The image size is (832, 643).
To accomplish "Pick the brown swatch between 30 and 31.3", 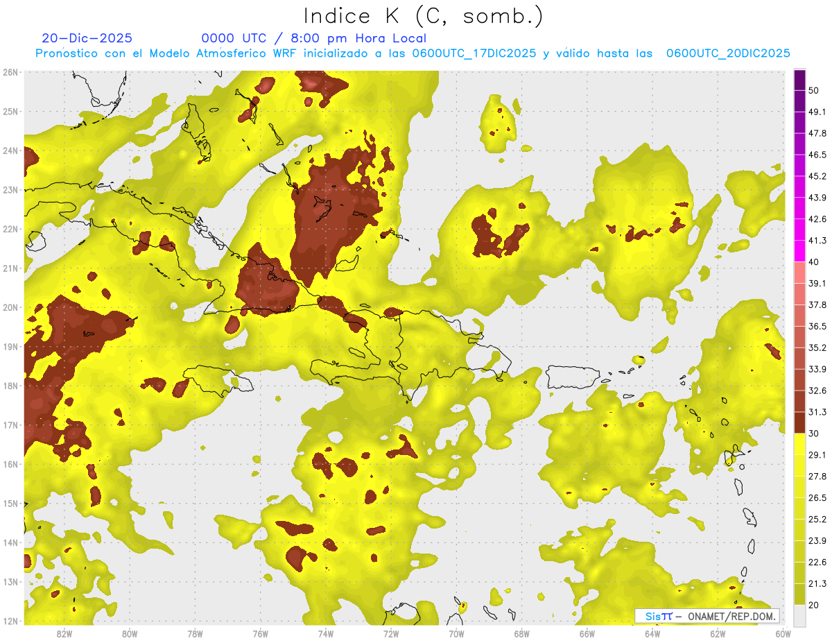I will pos(799,422).
